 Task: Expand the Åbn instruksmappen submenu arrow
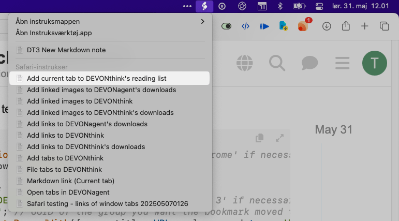pos(202,21)
